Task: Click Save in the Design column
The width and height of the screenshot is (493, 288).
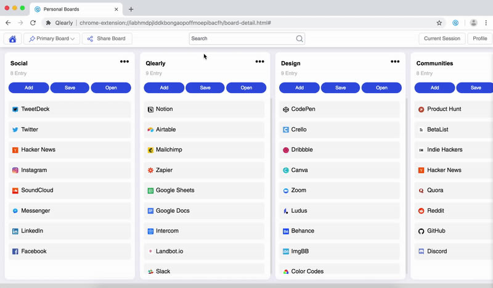Action: tap(341, 88)
